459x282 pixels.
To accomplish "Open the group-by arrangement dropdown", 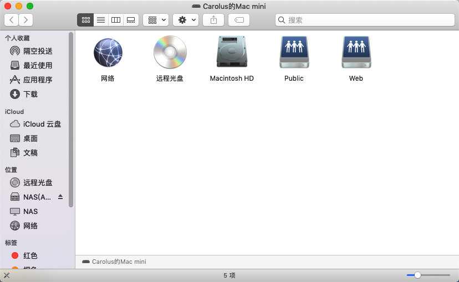I will click(x=156, y=20).
